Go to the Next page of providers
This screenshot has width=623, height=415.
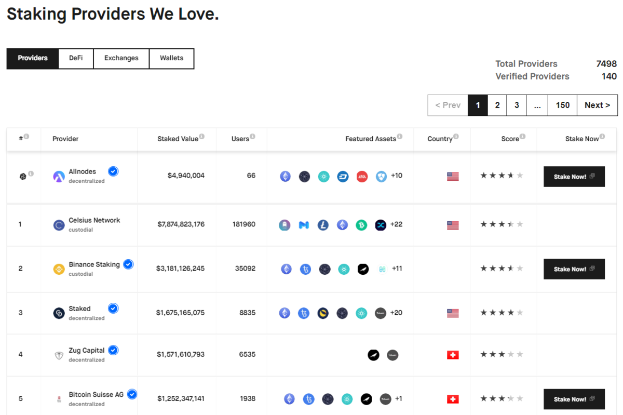[598, 105]
